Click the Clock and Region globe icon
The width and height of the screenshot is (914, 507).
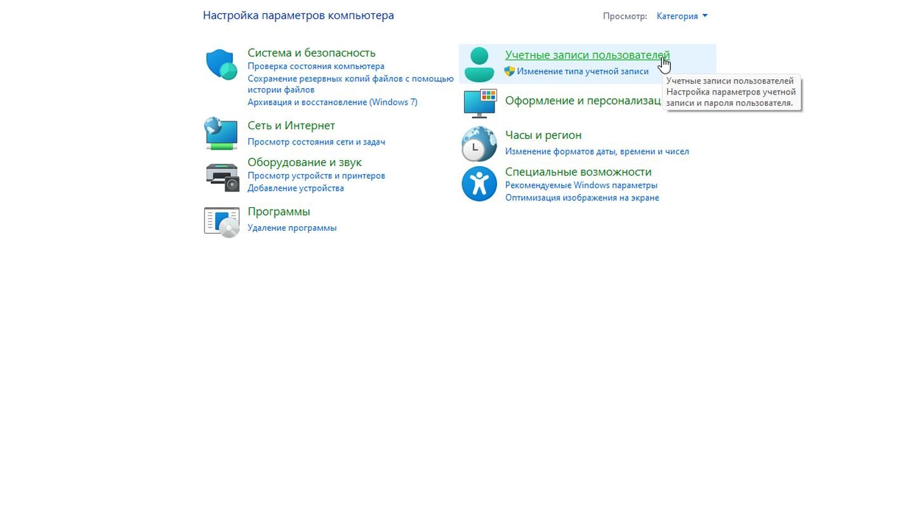pyautogui.click(x=479, y=144)
